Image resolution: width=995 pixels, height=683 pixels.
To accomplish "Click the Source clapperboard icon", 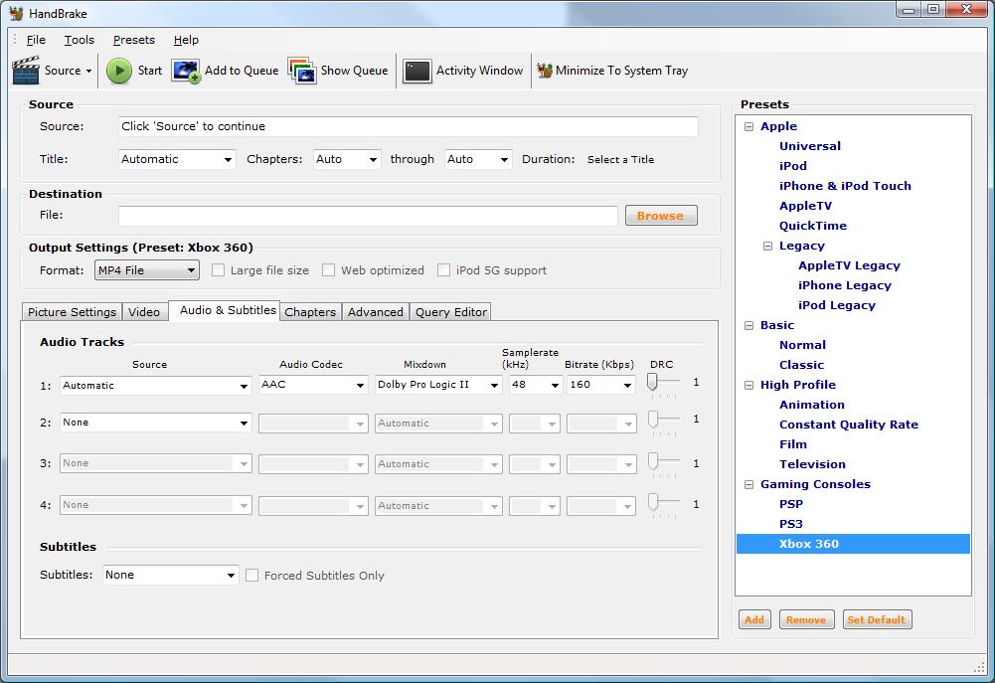I will [x=26, y=70].
